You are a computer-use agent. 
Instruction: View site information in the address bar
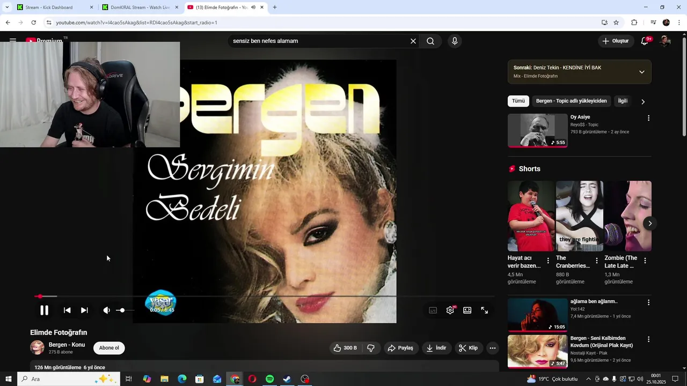pyautogui.click(x=49, y=23)
